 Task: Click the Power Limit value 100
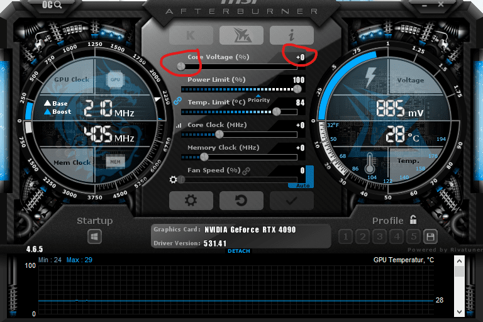click(x=299, y=80)
